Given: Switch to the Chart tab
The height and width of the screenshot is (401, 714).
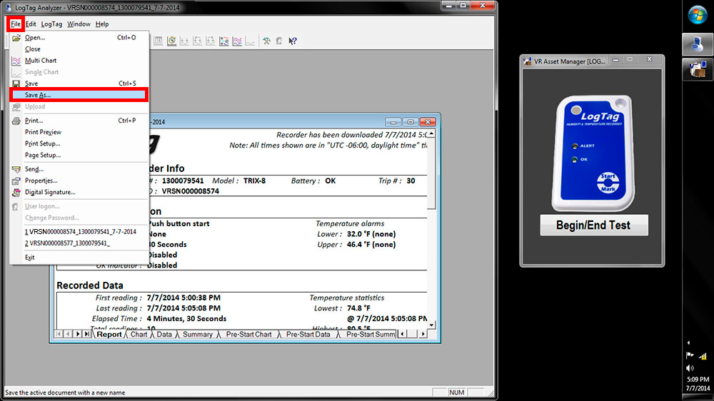Looking at the screenshot, I should pyautogui.click(x=139, y=334).
